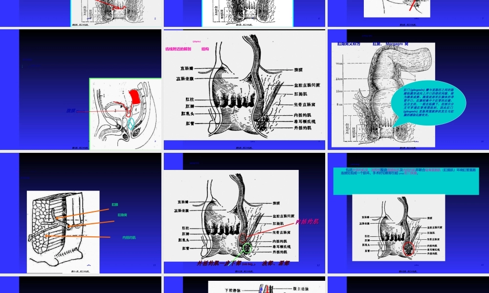This screenshot has height=293, width=489.
Task: Select the 内括约肌 label with orange arrow
Action: click(130, 237)
